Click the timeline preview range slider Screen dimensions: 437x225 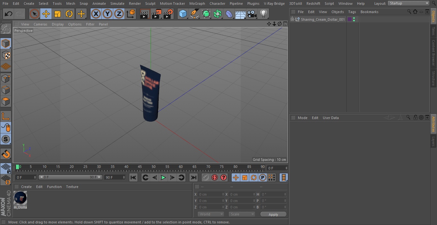pyautogui.click(x=70, y=177)
